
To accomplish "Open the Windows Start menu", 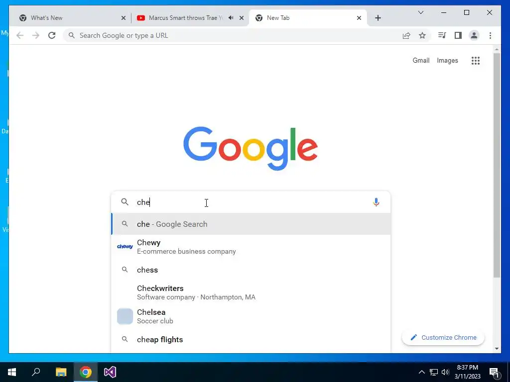I will (x=12, y=372).
